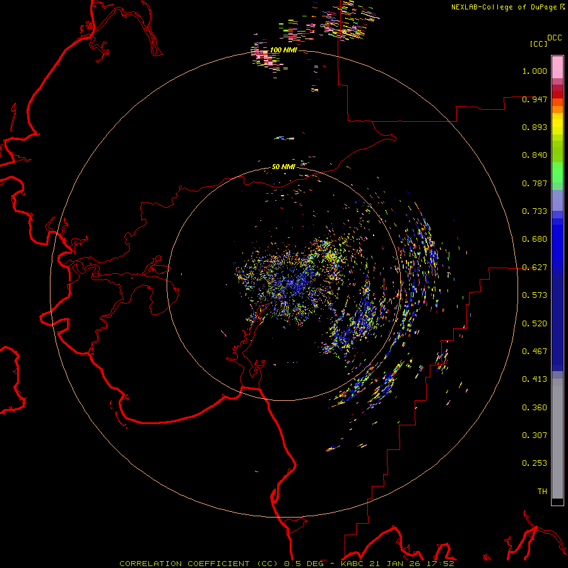Click the 0.573 scale value

click(x=535, y=295)
